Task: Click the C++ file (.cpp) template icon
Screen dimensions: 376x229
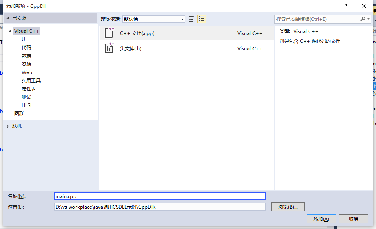Action: point(109,33)
